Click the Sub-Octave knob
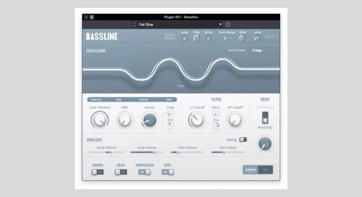362x197 pixels. 99,120
